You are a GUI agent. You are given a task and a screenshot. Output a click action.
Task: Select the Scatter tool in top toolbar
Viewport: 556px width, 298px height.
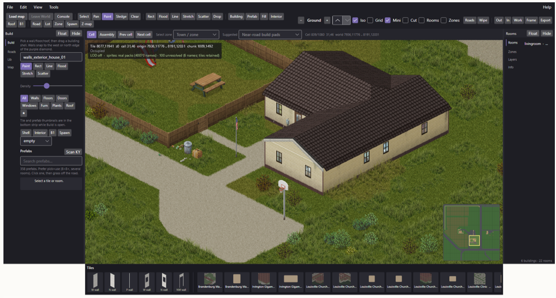click(x=203, y=16)
